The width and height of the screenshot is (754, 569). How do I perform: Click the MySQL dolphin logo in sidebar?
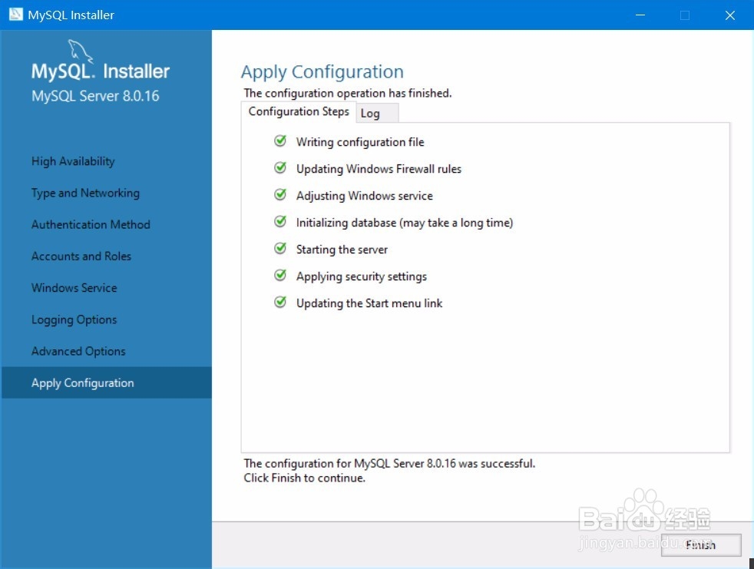pyautogui.click(x=80, y=51)
